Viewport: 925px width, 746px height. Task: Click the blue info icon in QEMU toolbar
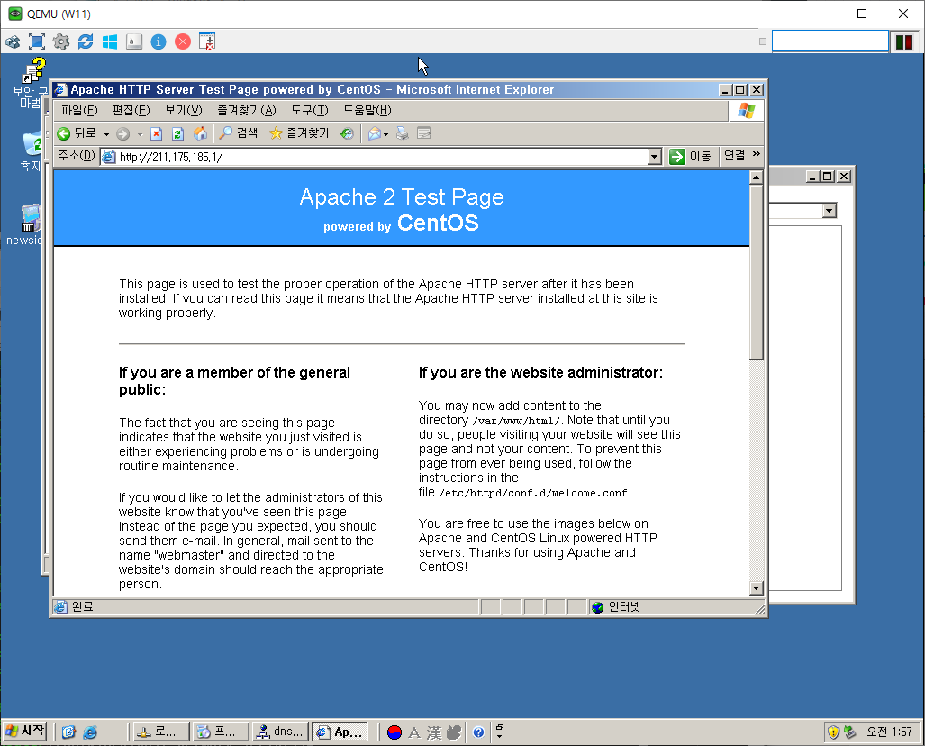pyautogui.click(x=159, y=41)
